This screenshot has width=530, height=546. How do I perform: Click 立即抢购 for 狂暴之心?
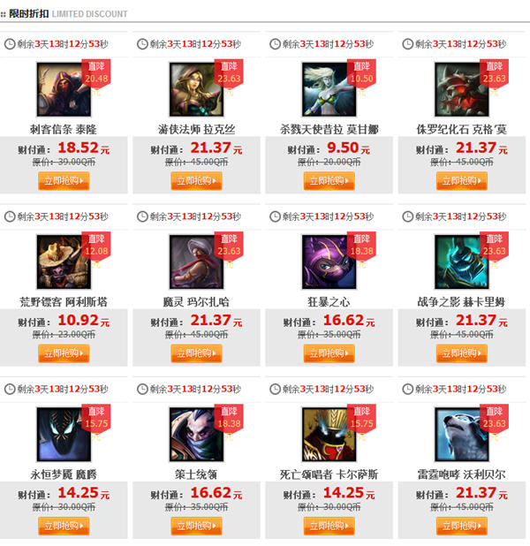tap(329, 353)
